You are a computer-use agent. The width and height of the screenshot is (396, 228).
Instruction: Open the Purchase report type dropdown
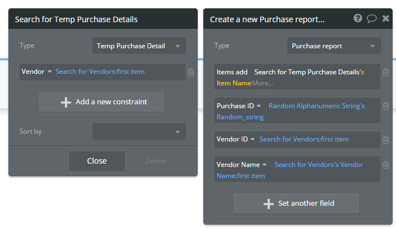(x=334, y=46)
